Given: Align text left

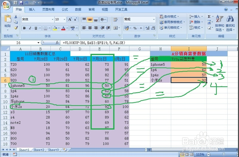Looking at the screenshot, I should tap(84, 28).
